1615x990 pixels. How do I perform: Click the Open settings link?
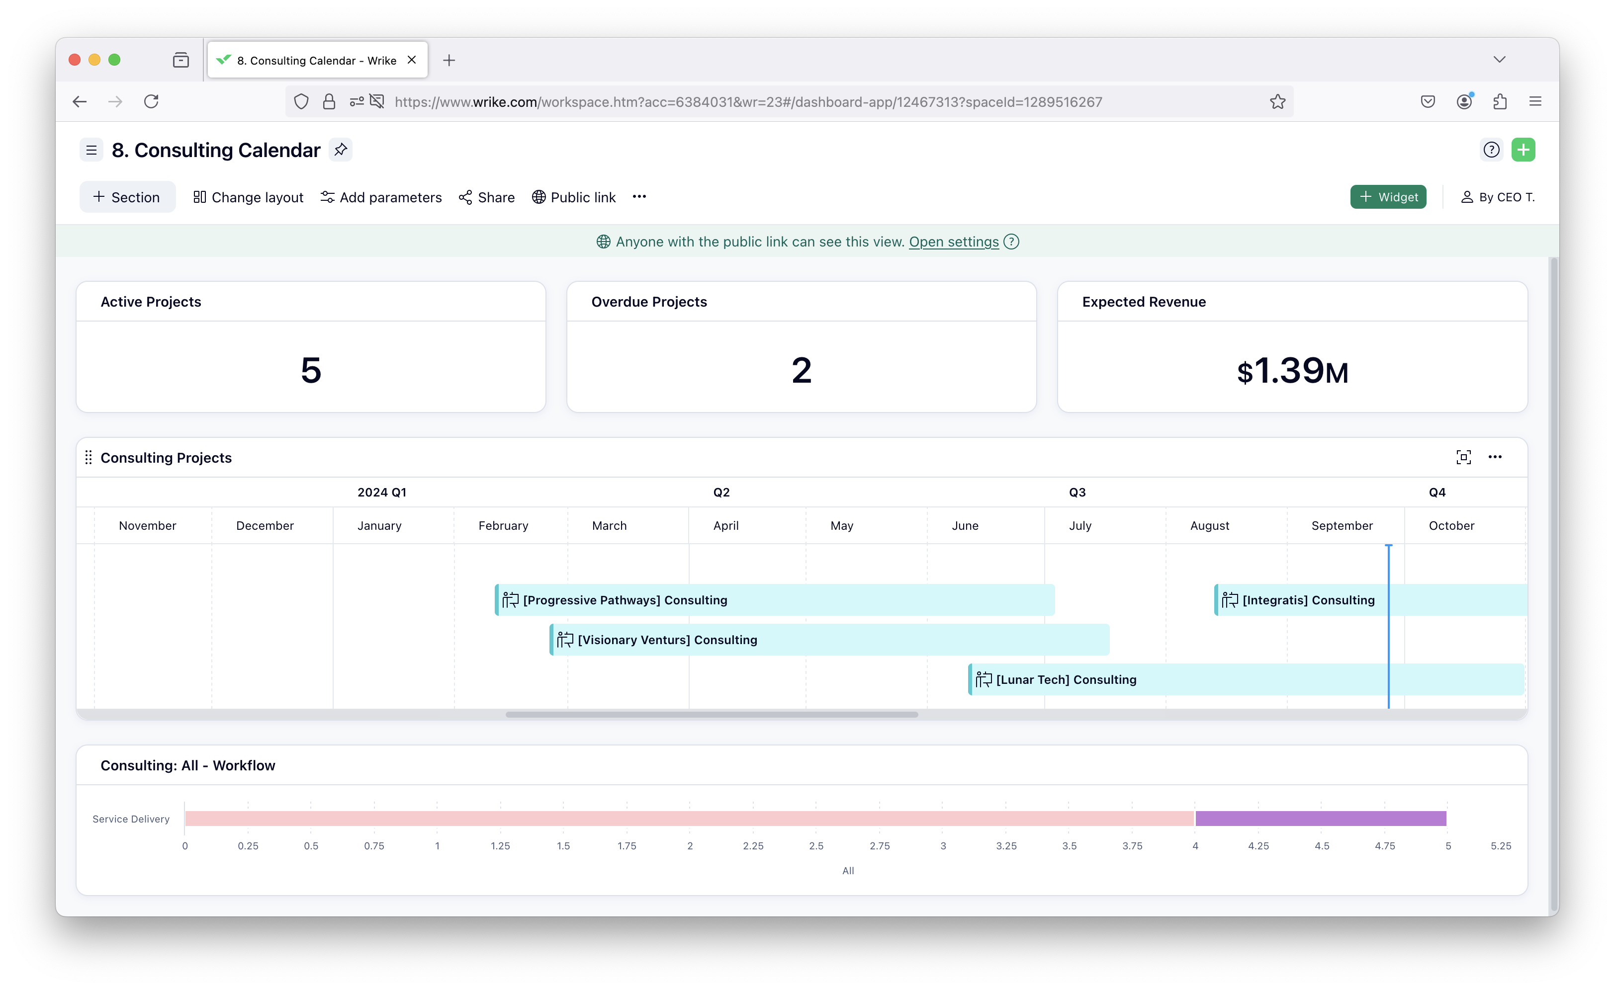(953, 242)
